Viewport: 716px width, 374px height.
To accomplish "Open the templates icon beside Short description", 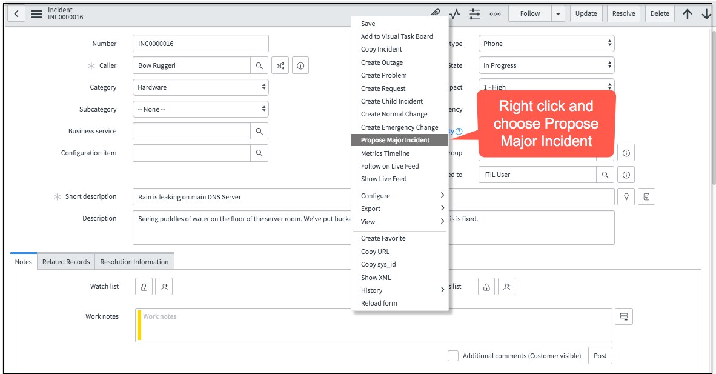I will coord(646,196).
